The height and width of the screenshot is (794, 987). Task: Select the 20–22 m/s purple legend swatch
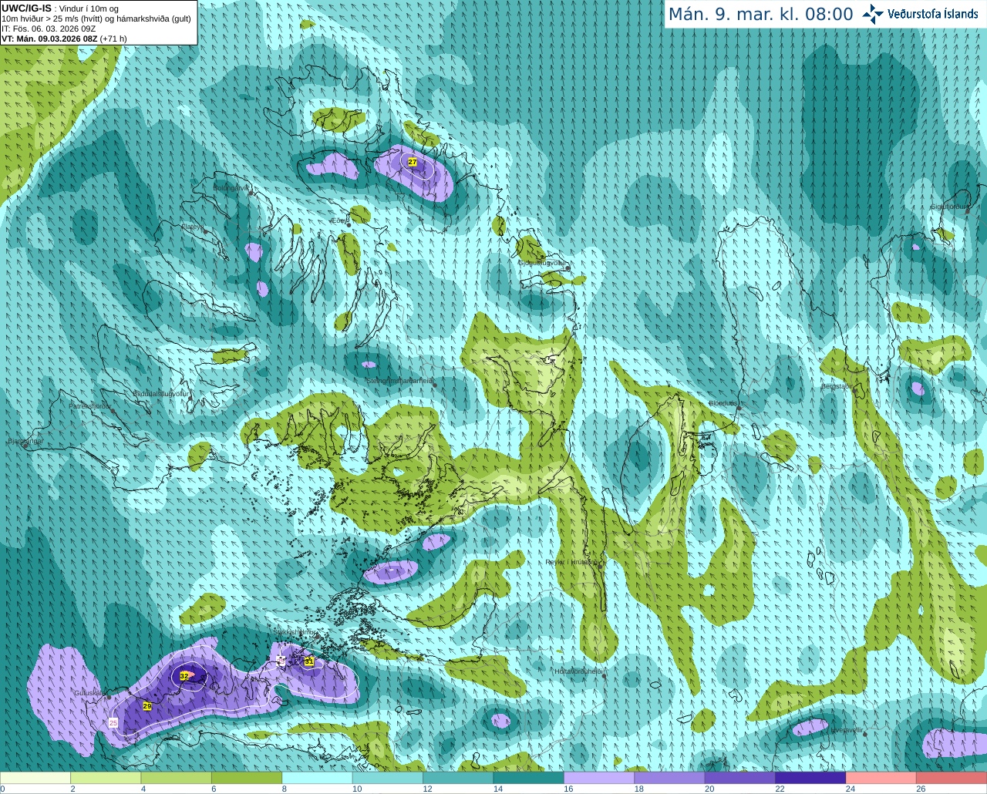click(x=740, y=778)
